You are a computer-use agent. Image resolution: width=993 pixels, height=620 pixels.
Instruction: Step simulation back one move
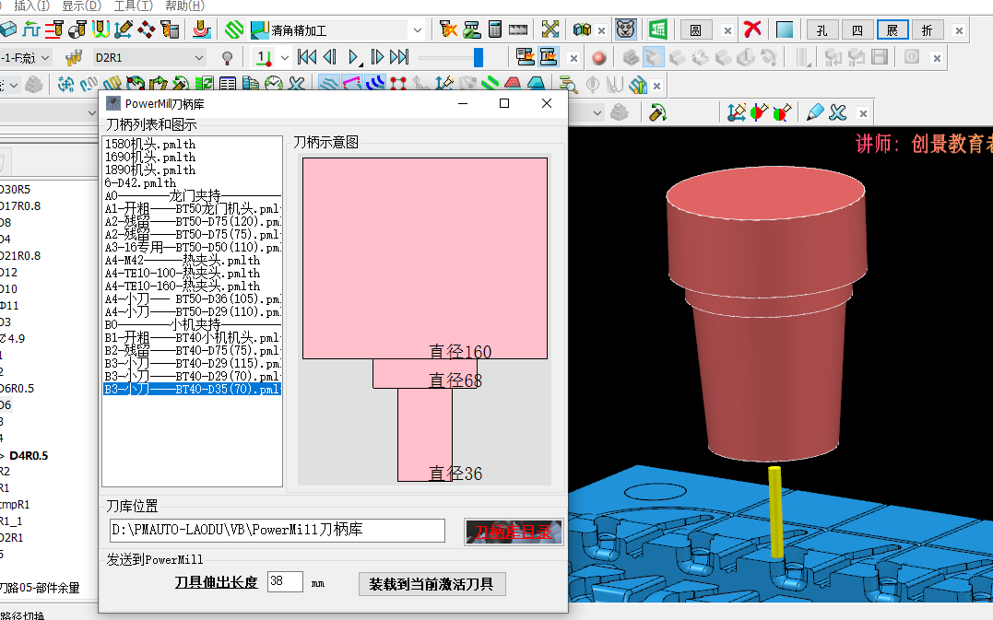click(330, 57)
